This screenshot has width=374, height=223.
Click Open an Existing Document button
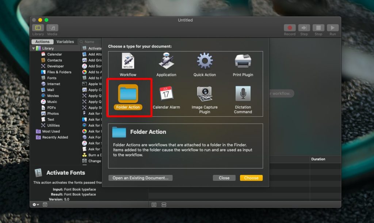coord(140,178)
